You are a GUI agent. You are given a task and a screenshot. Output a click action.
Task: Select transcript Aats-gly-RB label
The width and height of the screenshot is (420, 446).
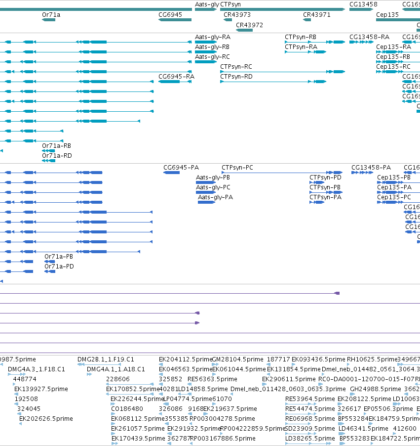point(212,47)
